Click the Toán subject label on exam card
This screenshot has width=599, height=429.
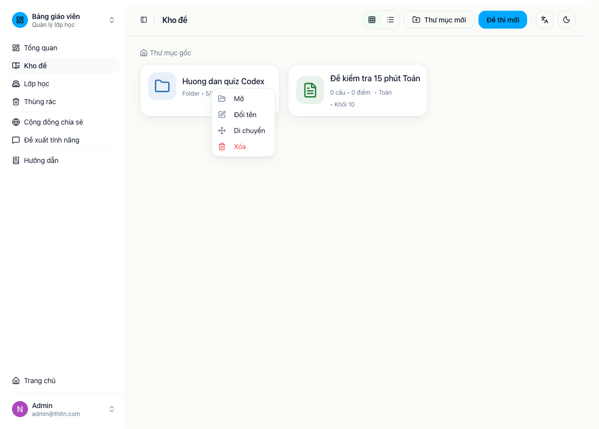pyautogui.click(x=385, y=93)
